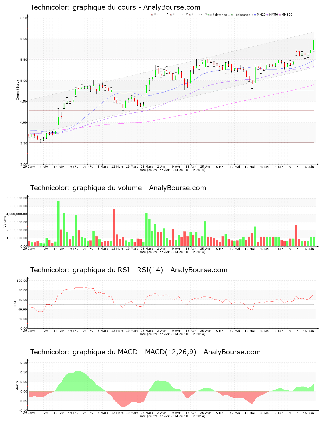Click the last green candlestick on price chart
The width and height of the screenshot is (329, 424).
pos(314,45)
